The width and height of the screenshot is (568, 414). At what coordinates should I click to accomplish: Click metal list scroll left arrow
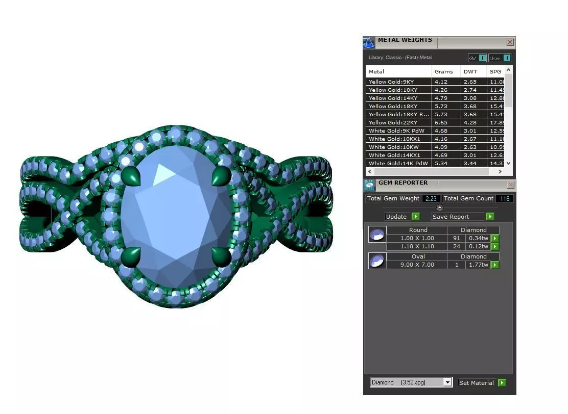pyautogui.click(x=370, y=172)
